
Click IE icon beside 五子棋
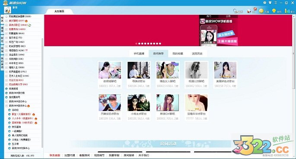point(10,144)
